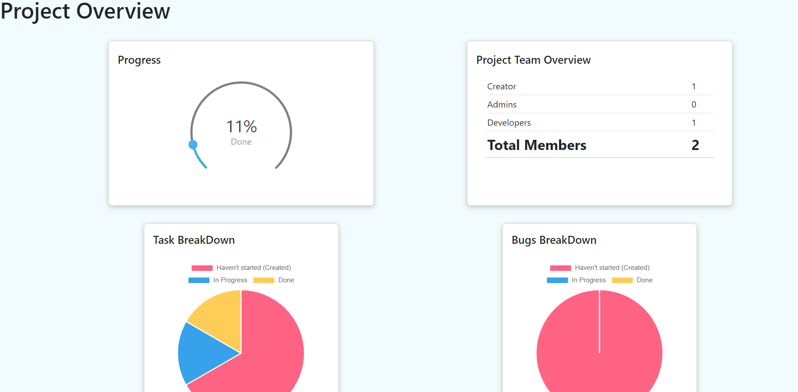
Task: Toggle Done legend in Bugs BreakDown
Action: [632, 280]
